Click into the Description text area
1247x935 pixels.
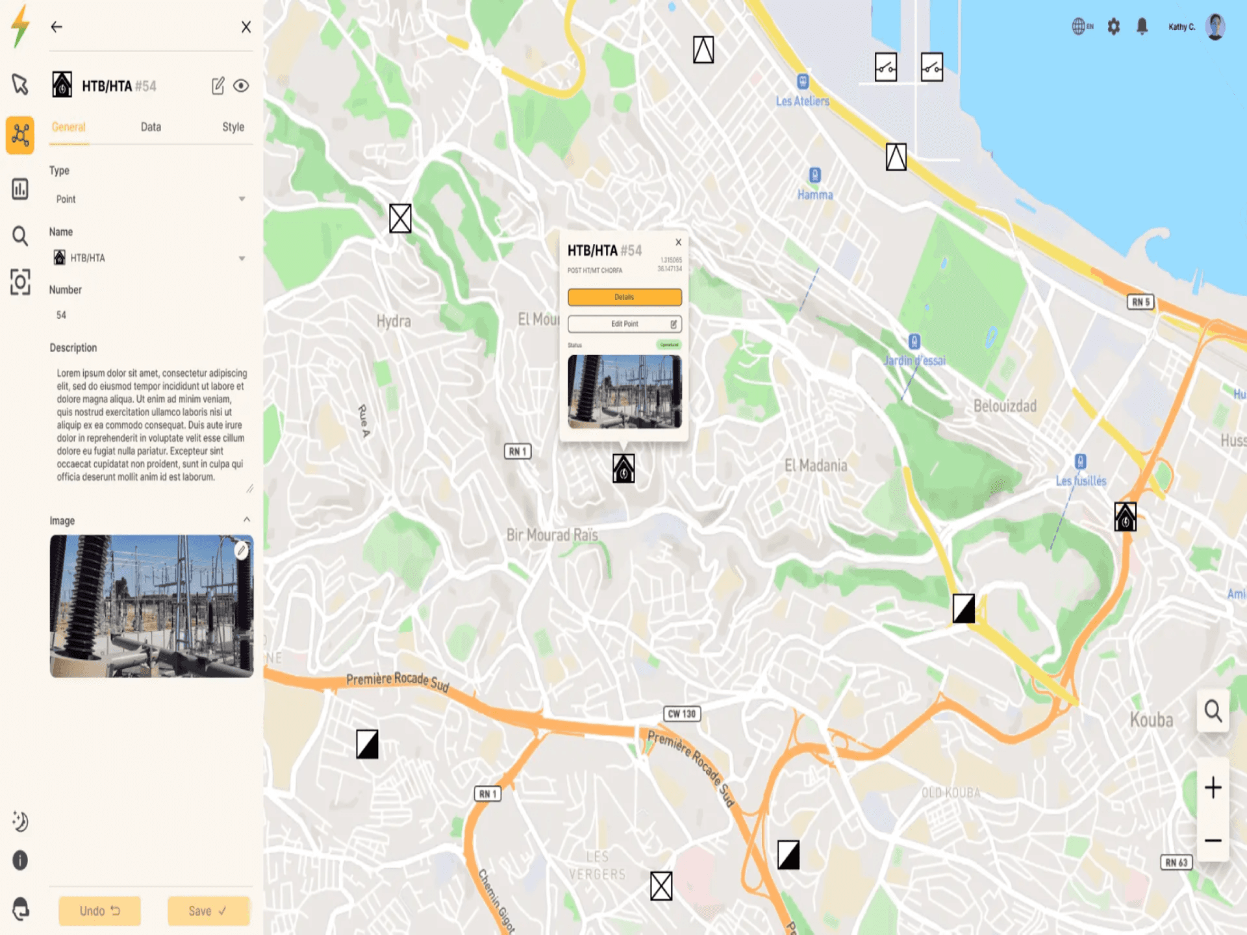(151, 425)
